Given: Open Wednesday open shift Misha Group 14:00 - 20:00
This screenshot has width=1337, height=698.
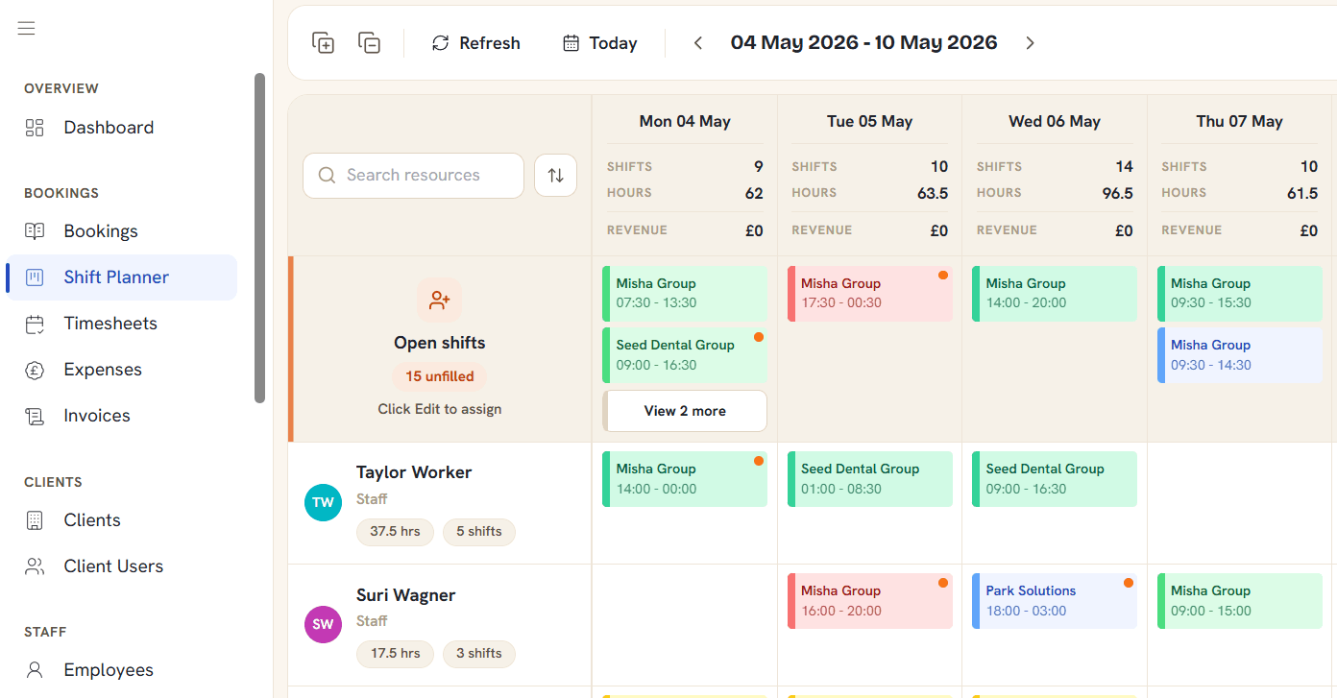Looking at the screenshot, I should tap(1055, 293).
